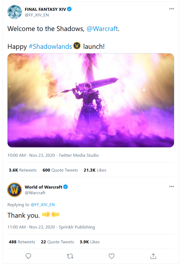Viewport: 181px width, 266px height.
Task: Click the share upload icon
Action: (x=153, y=256)
